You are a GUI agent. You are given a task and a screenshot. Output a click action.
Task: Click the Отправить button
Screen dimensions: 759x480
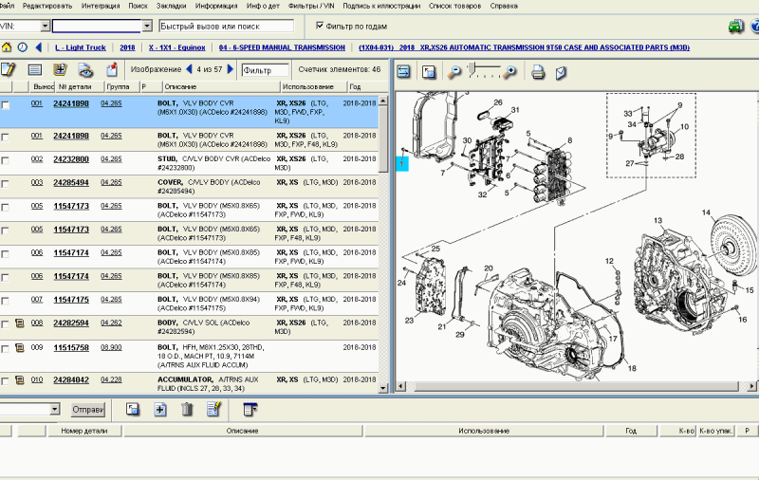[87, 410]
